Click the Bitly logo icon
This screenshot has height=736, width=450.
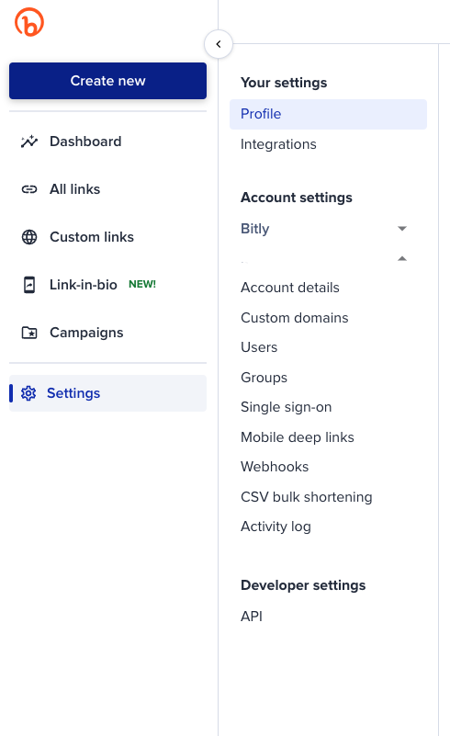tap(29, 22)
